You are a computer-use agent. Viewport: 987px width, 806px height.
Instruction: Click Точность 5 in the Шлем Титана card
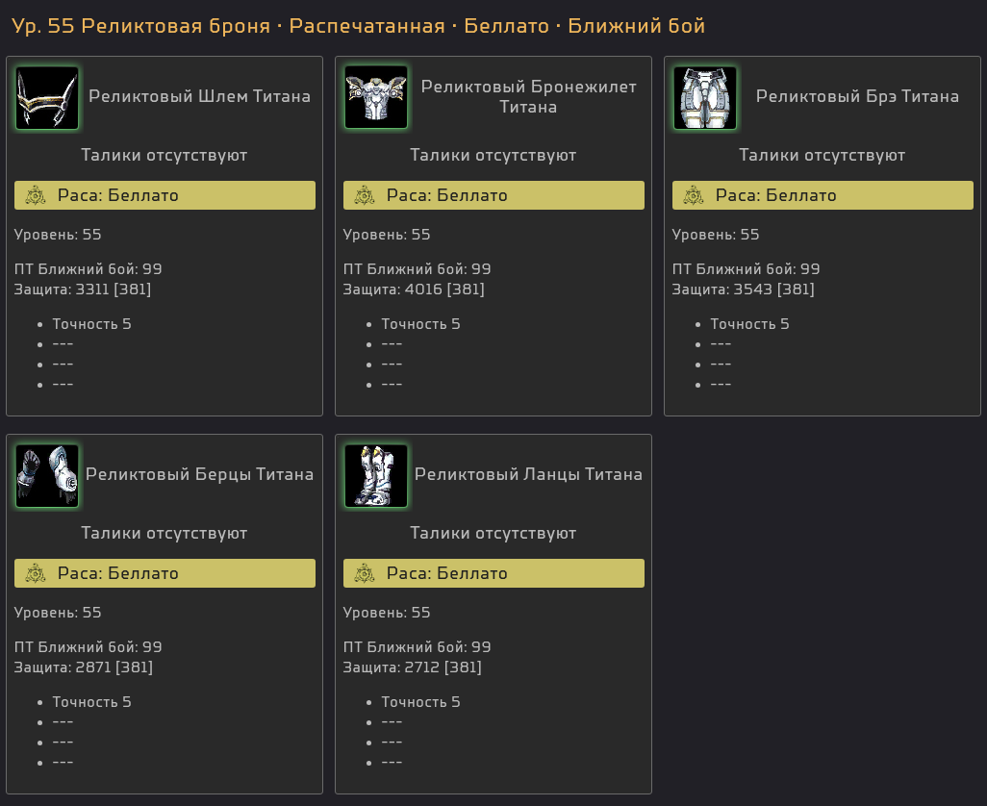pos(92,324)
